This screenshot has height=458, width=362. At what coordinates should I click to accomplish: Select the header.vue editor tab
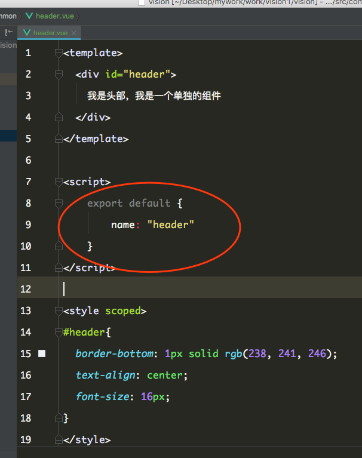[x=49, y=33]
